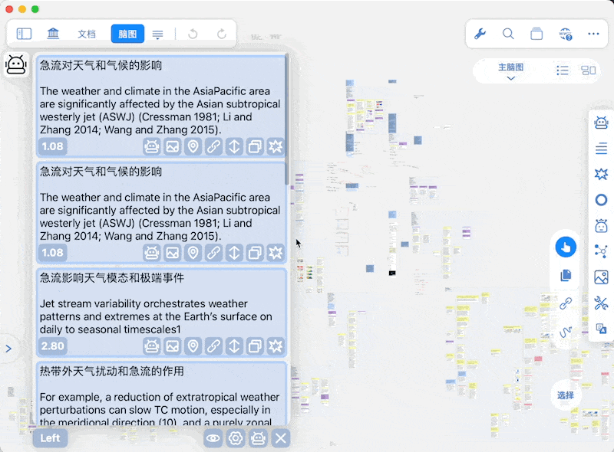This screenshot has width=614, height=452.
Task: Open the more options ellipsis menu
Action: point(593,34)
